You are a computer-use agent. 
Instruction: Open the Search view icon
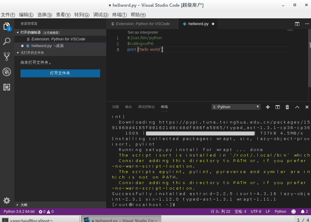pos(7,41)
